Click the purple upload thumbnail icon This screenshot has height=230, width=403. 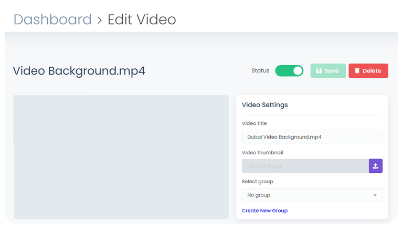click(x=375, y=166)
